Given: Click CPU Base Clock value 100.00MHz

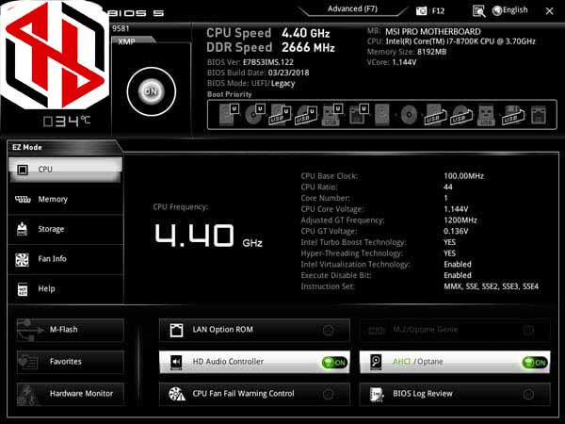Looking at the screenshot, I should (463, 176).
